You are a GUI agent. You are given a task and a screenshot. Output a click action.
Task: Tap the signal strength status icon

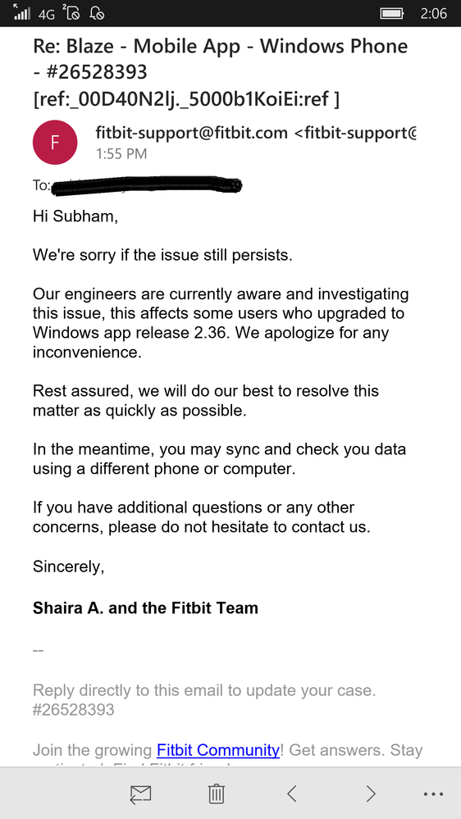pos(21,12)
